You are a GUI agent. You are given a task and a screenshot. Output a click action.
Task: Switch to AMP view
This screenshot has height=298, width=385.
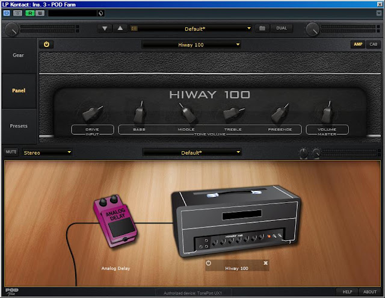pos(358,44)
